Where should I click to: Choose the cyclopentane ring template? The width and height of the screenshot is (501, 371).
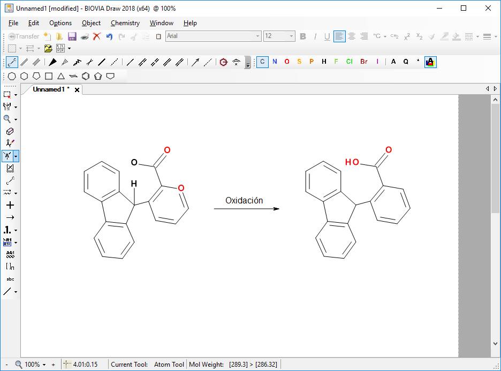pos(36,76)
